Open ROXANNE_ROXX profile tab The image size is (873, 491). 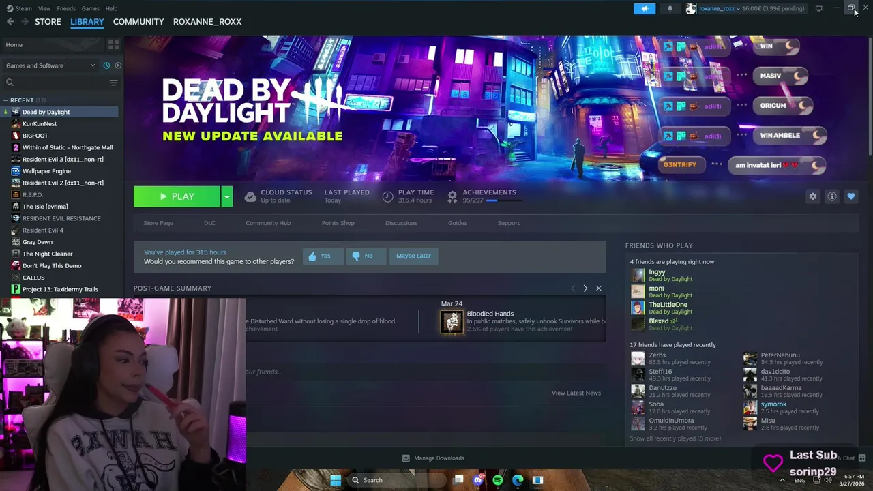207,22
